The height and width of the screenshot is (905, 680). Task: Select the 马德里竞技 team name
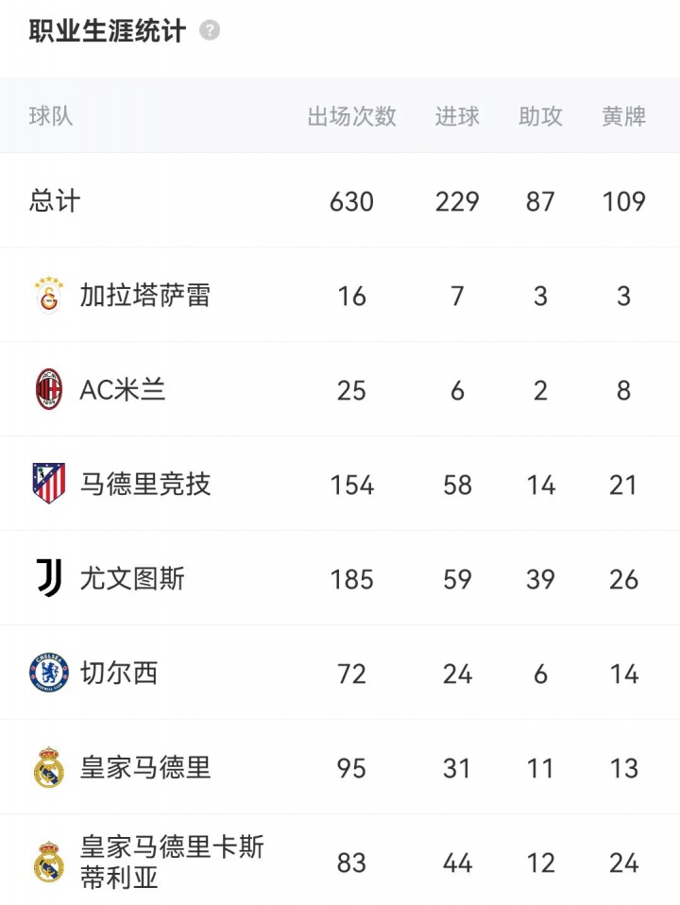coord(144,485)
